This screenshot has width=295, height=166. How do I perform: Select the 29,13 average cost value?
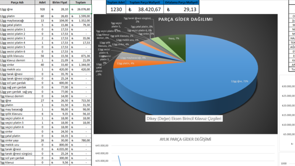coord(181,9)
